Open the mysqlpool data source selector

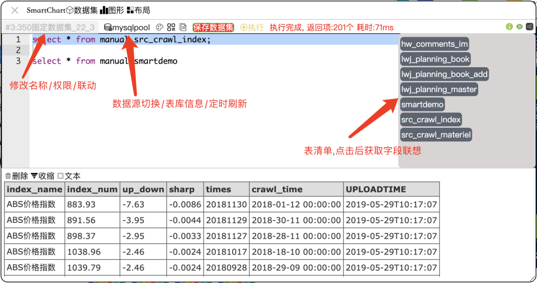click(x=127, y=27)
